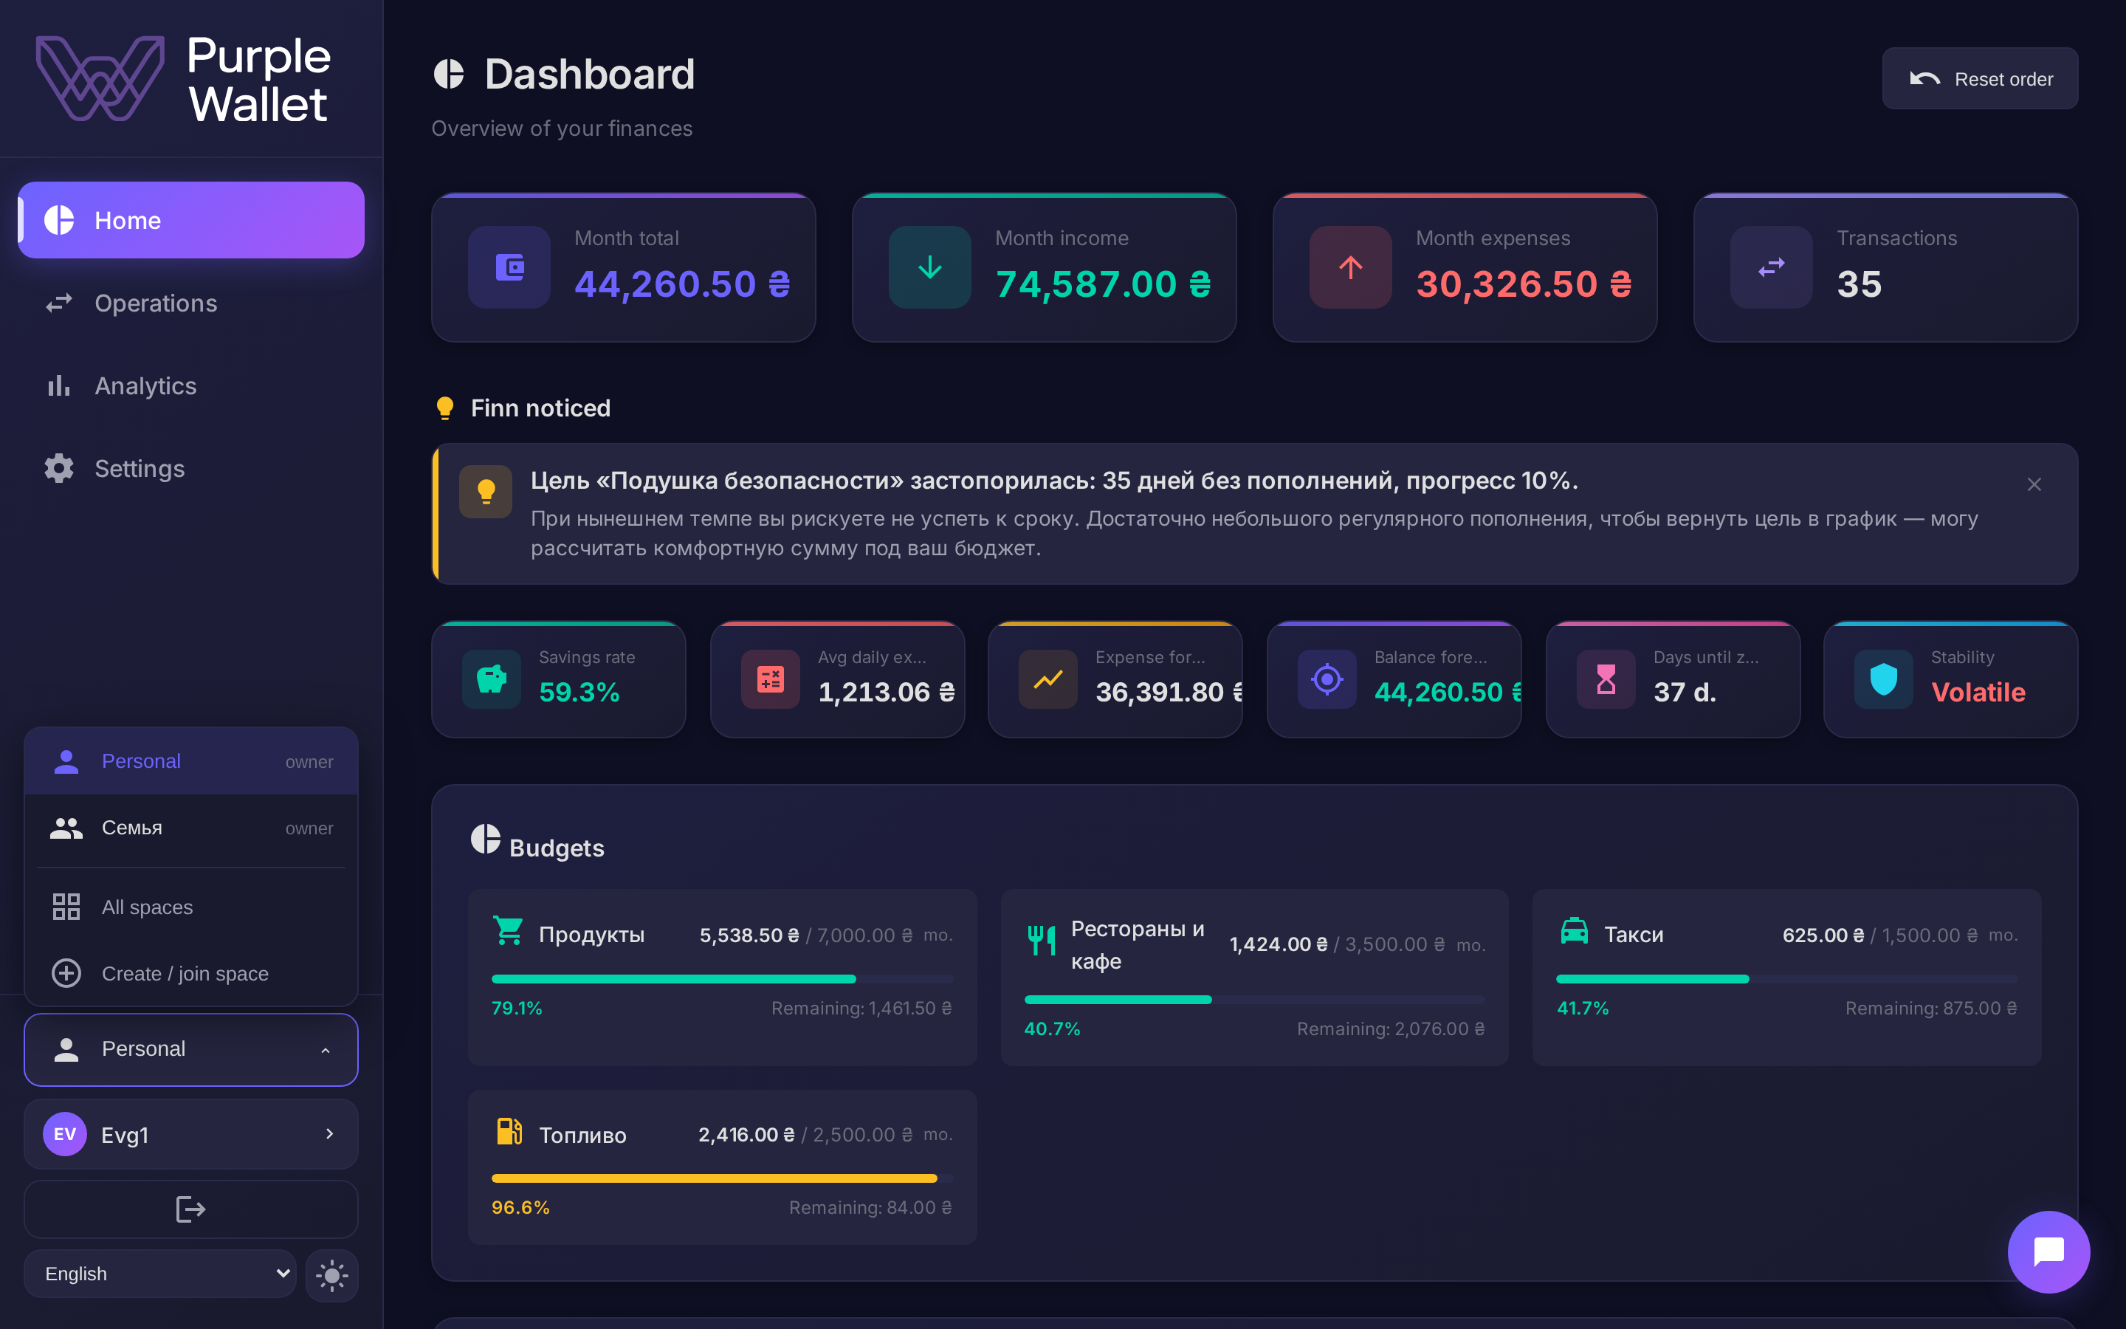Click the Budgets section pie icon

click(486, 839)
